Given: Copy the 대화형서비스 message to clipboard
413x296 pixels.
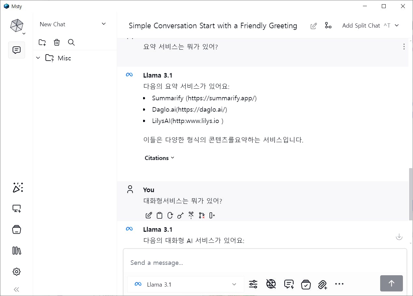Looking at the screenshot, I should coord(159,215).
